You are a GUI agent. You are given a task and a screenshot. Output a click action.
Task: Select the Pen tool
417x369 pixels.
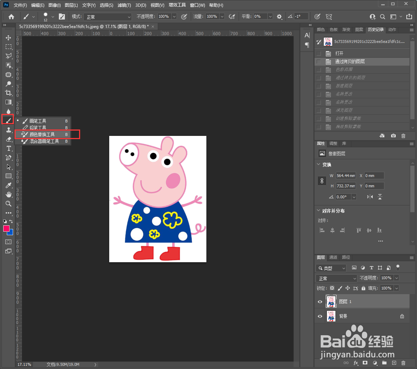point(9,158)
